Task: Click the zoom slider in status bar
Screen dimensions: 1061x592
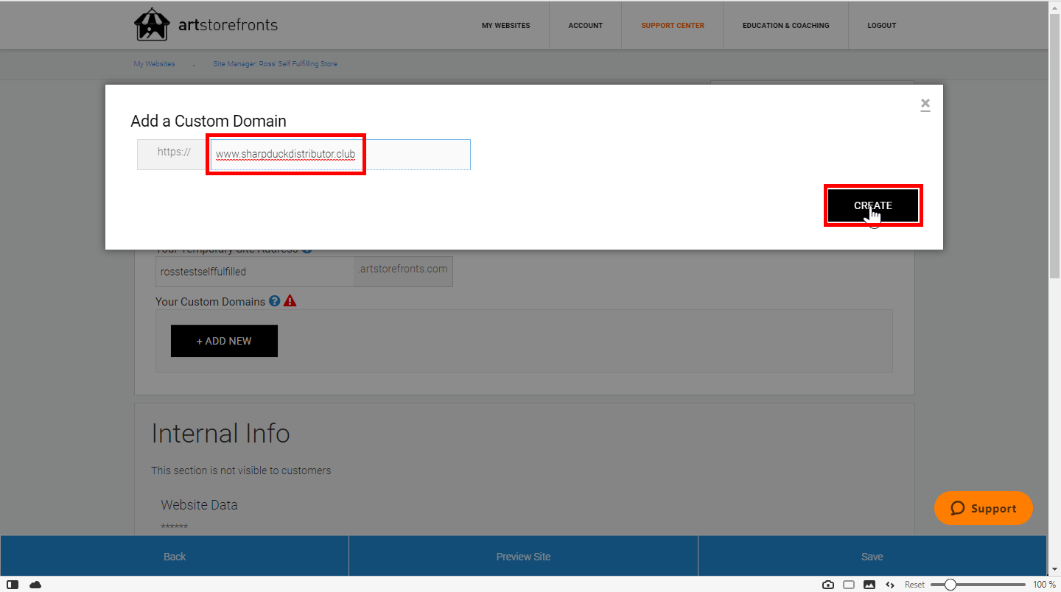Action: click(978, 585)
